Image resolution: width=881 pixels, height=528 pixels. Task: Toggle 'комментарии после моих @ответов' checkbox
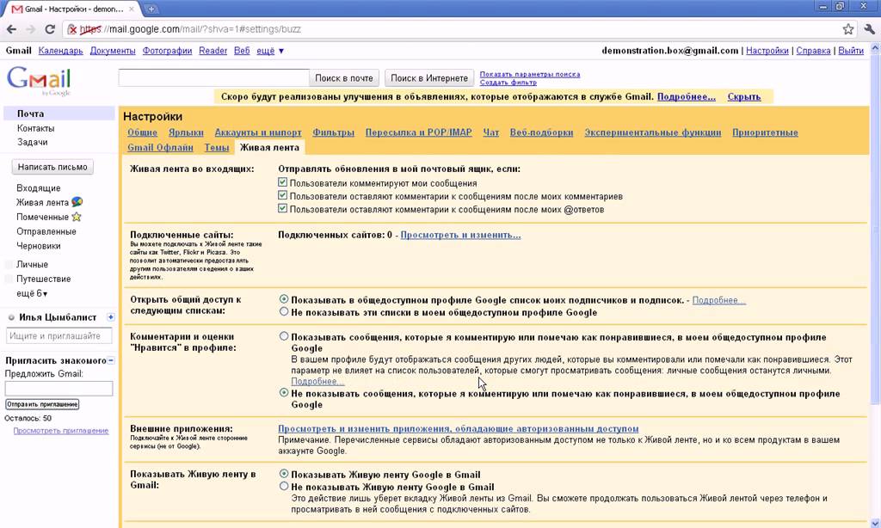click(x=282, y=208)
